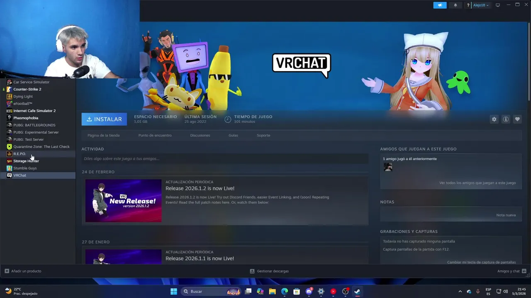Open the Guías tab

233,135
